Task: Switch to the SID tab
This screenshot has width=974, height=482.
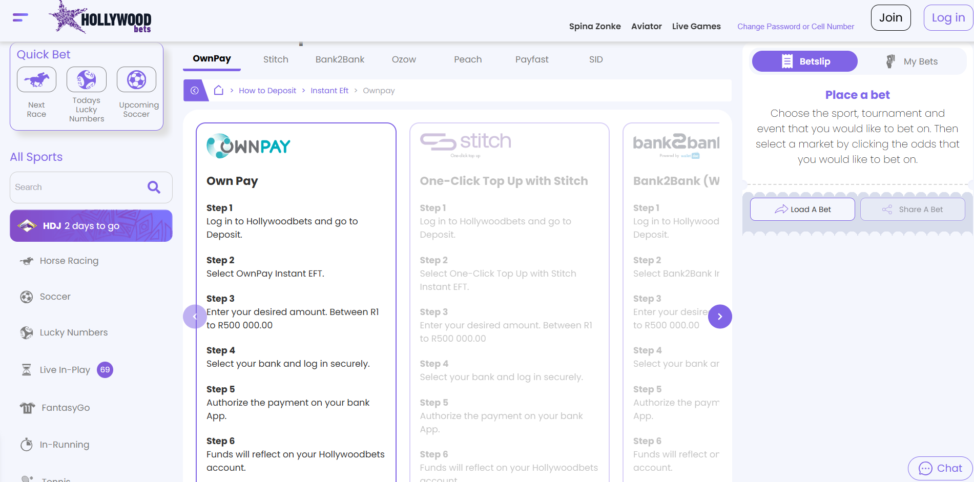Action: click(x=596, y=59)
